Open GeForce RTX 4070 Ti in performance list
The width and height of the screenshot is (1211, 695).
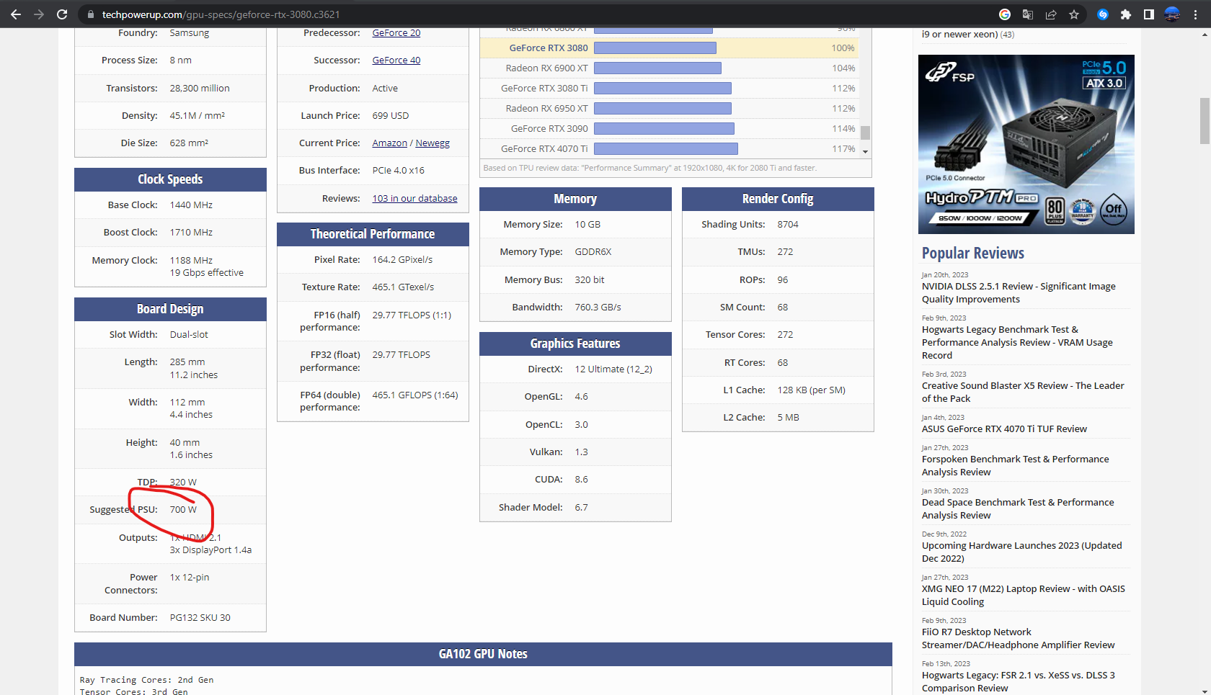point(544,149)
